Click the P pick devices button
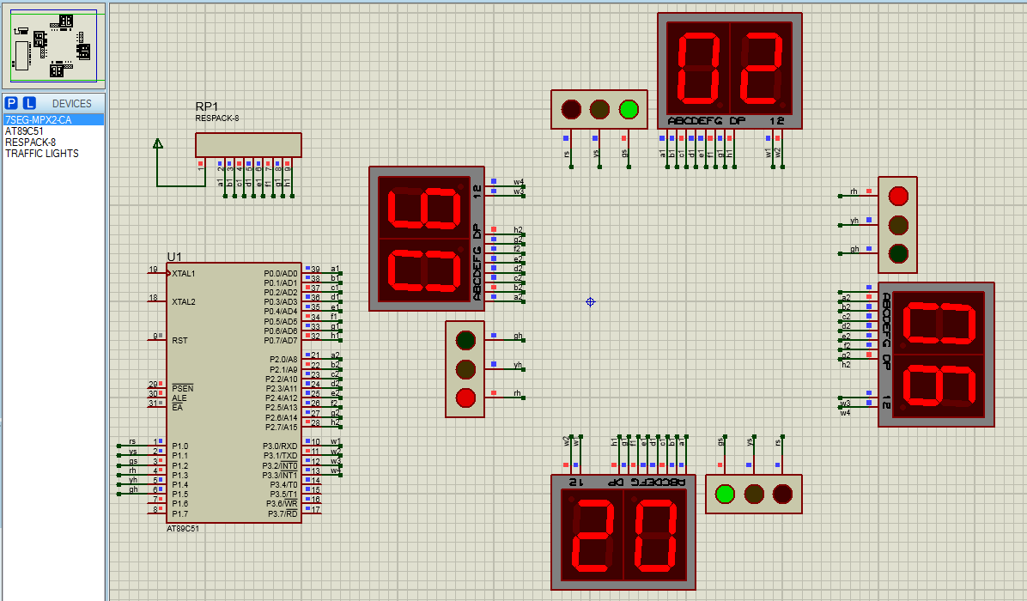 [x=11, y=103]
